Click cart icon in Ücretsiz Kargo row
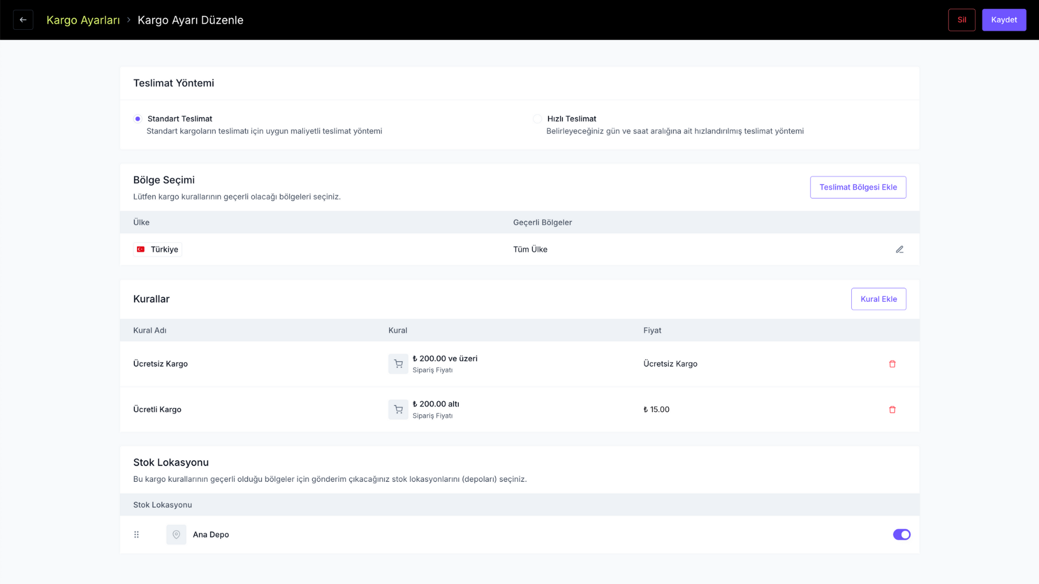The height and width of the screenshot is (584, 1039). tap(398, 364)
